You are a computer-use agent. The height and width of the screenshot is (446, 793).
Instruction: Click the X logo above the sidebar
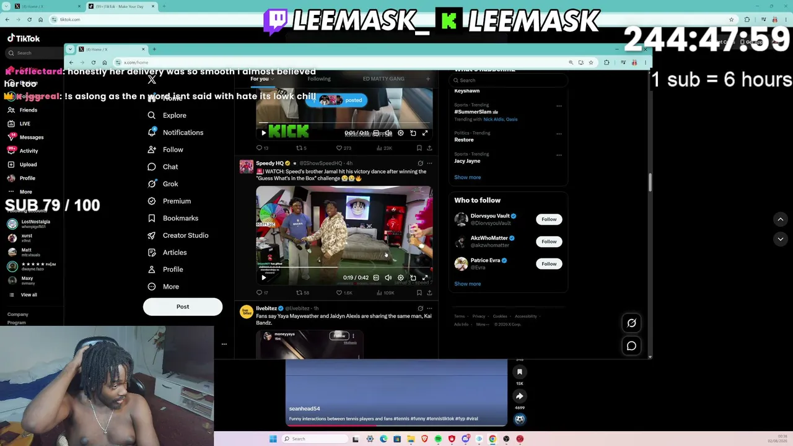coord(152,79)
